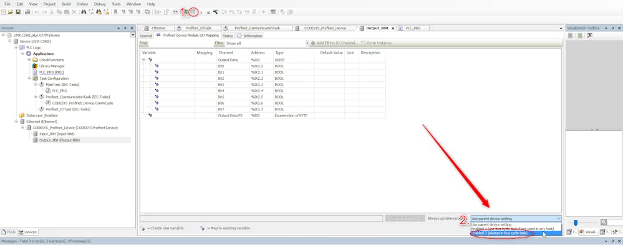The width and height of the screenshot is (623, 245).
Task: Save project with the floppy disk icon
Action: [x=18, y=12]
